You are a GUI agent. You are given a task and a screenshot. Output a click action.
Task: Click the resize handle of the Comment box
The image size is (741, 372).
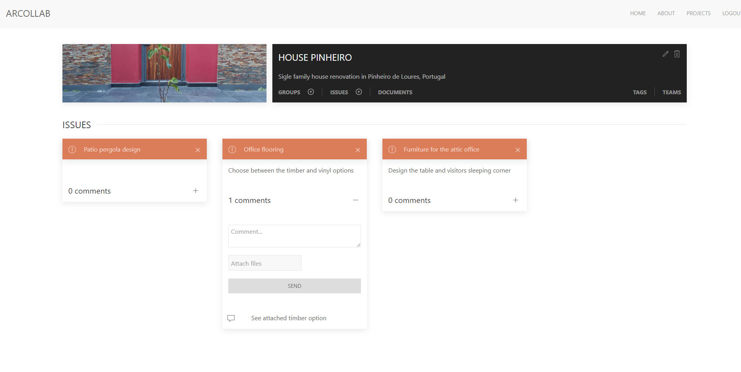[x=358, y=245]
